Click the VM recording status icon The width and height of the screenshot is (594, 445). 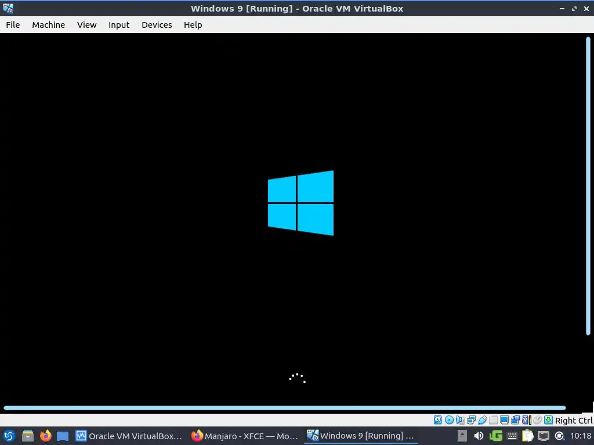pyautogui.click(x=515, y=420)
